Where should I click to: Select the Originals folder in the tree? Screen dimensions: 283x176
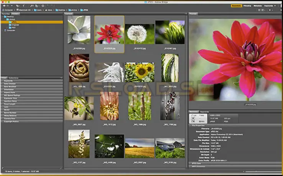[x=14, y=25]
